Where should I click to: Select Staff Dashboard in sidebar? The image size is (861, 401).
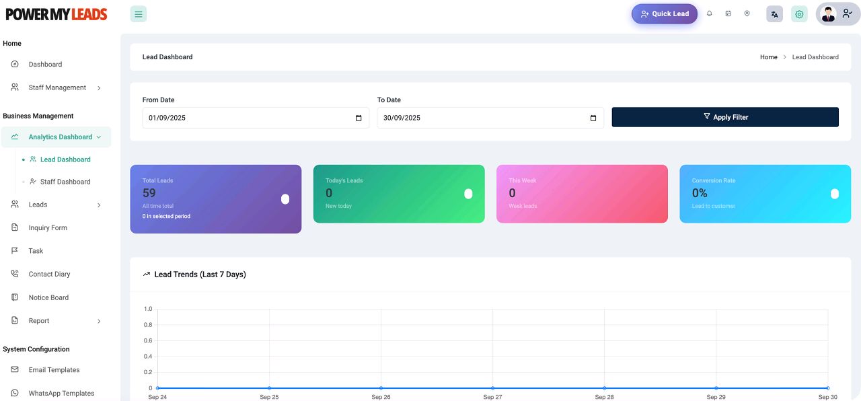pos(65,182)
